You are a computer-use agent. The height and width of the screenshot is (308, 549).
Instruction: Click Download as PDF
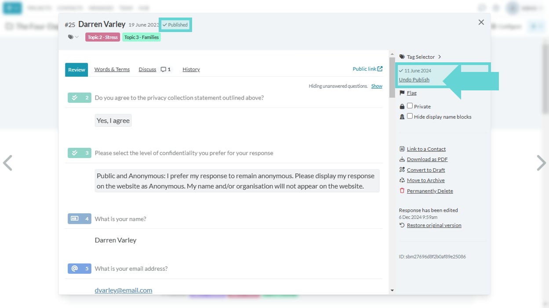click(x=427, y=159)
